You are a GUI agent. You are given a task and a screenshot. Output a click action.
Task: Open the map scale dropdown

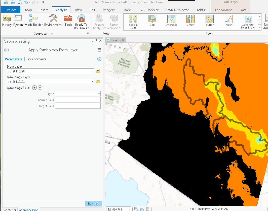[129, 209]
